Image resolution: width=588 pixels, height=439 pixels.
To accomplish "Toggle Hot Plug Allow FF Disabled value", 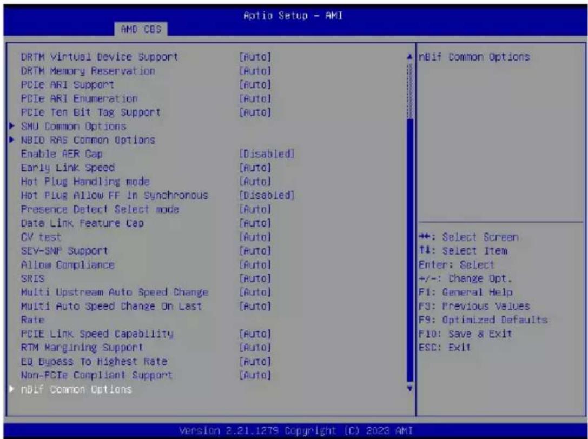I will coord(267,195).
